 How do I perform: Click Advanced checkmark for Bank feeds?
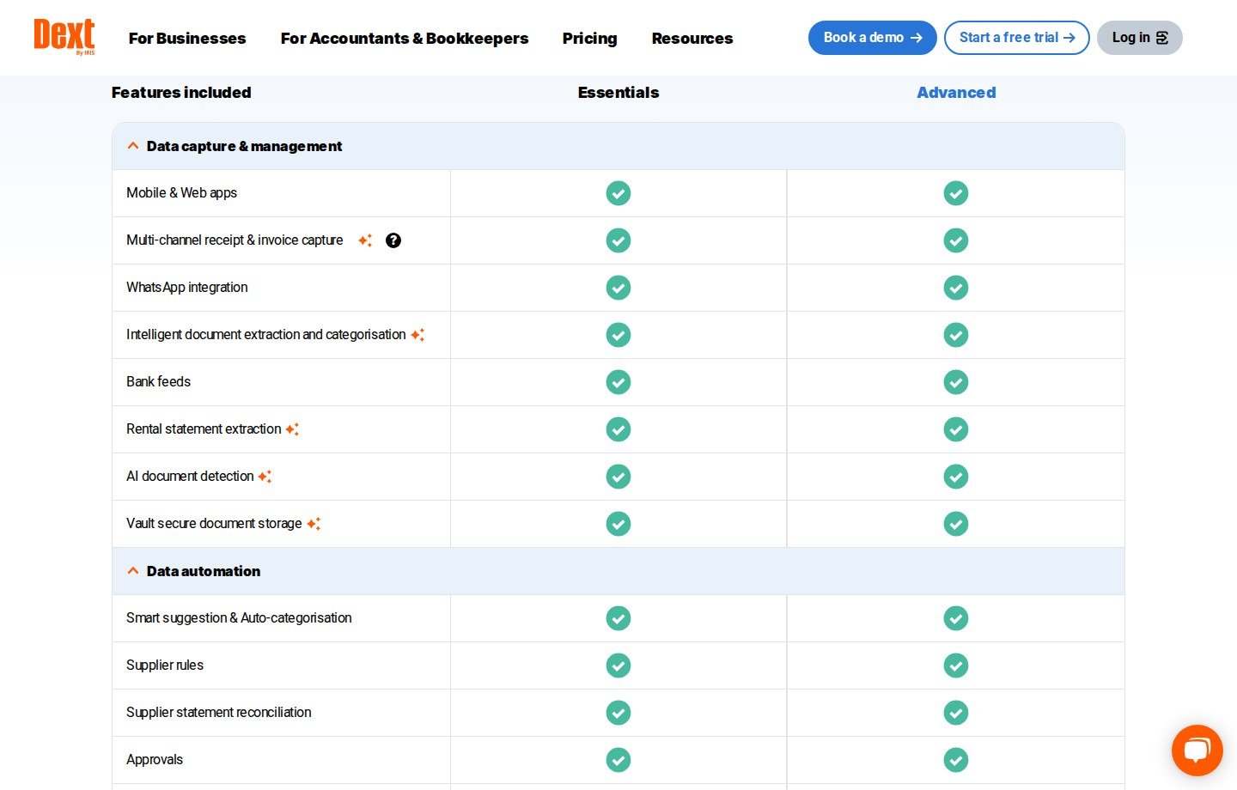956,382
